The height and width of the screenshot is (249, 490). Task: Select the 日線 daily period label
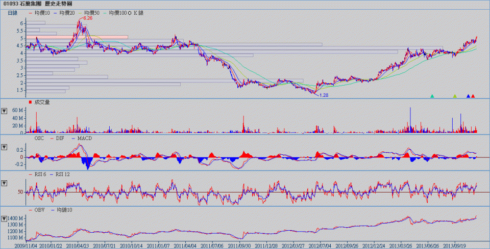(14, 13)
